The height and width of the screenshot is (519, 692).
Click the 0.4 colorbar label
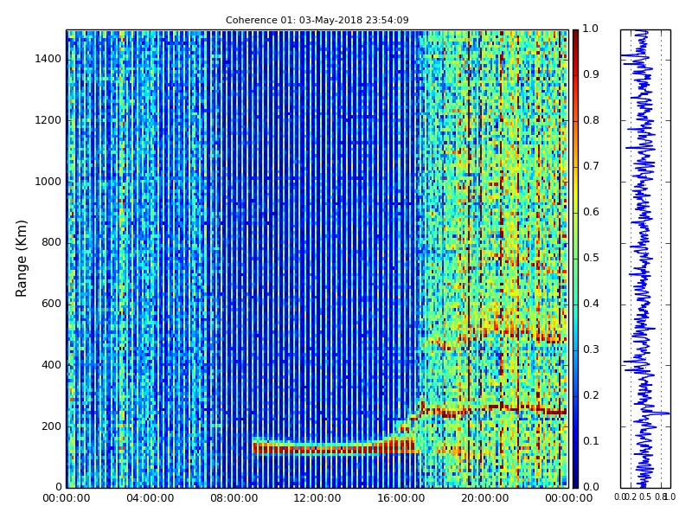coord(591,304)
